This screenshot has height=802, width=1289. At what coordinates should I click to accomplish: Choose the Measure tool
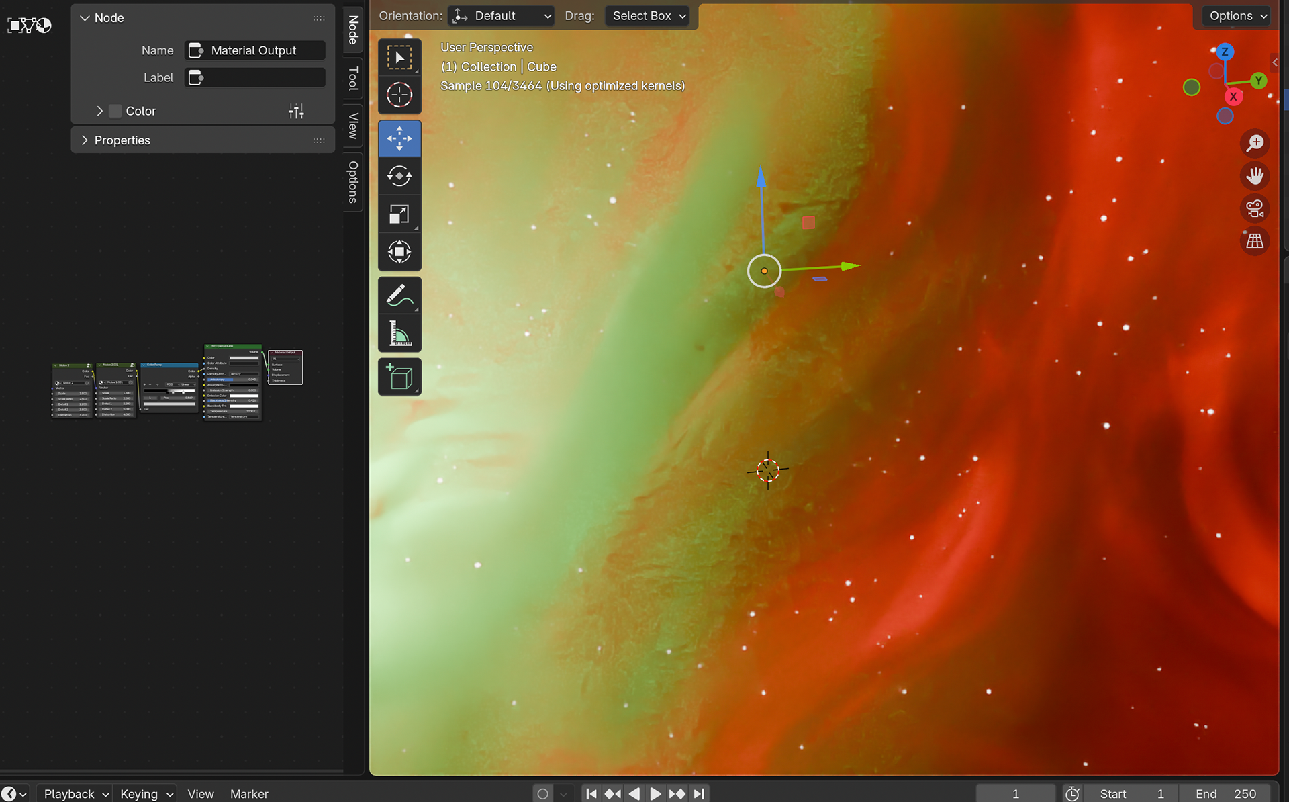[399, 333]
